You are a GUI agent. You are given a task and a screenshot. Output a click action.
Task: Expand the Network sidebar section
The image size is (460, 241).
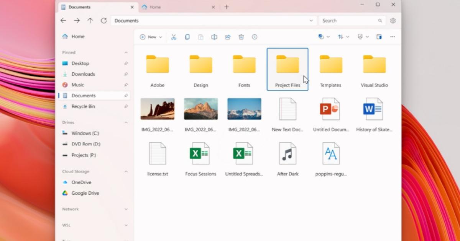point(126,209)
